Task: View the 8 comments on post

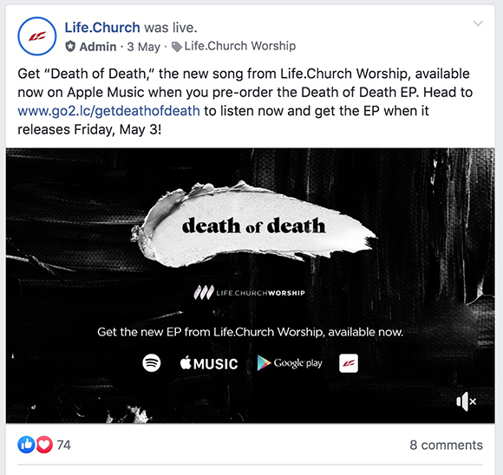Action: (x=446, y=445)
